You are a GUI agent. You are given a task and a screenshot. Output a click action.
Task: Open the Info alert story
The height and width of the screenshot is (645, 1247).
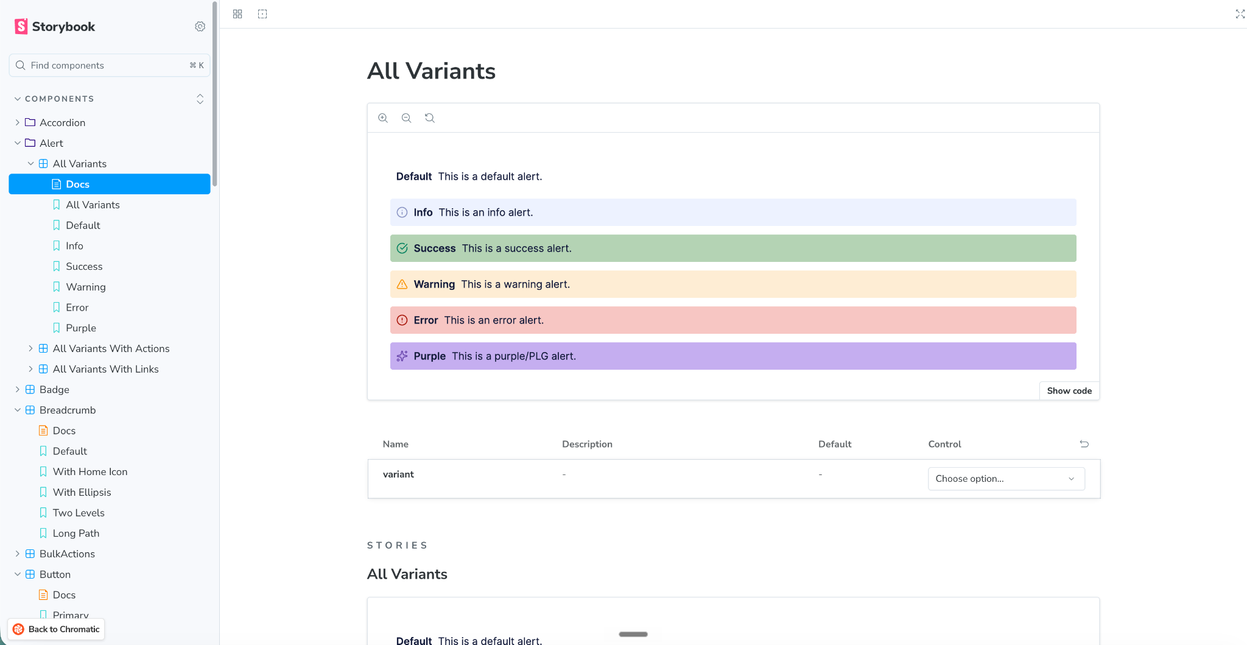click(74, 246)
